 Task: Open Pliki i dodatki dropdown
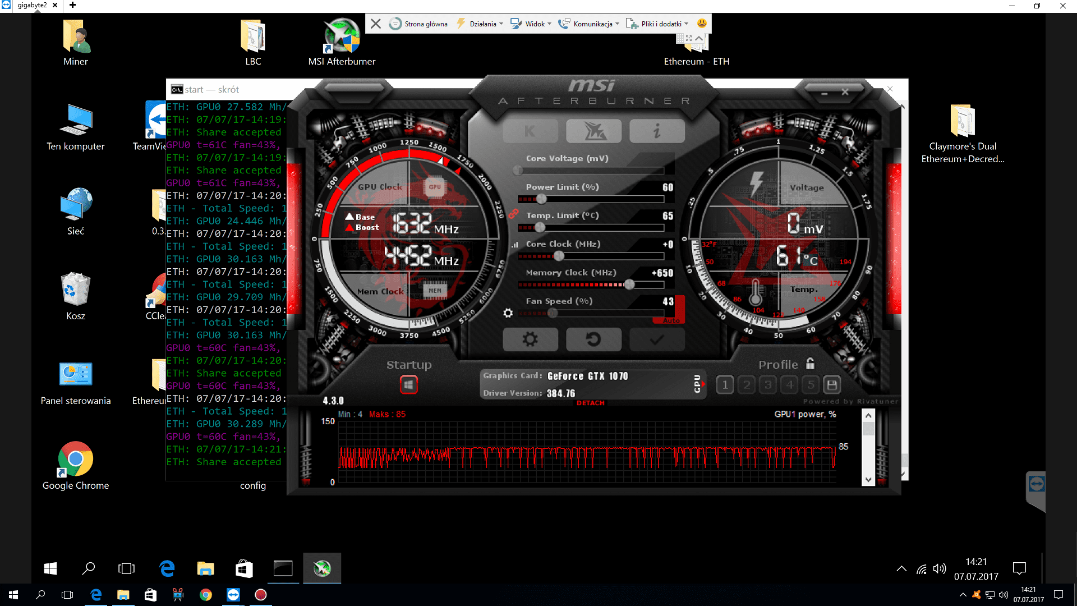657,24
